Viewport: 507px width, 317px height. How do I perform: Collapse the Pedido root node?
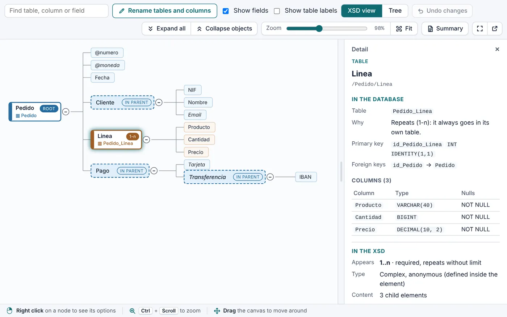click(x=66, y=112)
